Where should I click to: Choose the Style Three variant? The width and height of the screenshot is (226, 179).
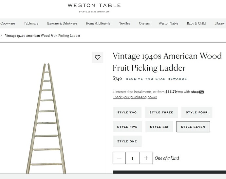click(x=161, y=112)
